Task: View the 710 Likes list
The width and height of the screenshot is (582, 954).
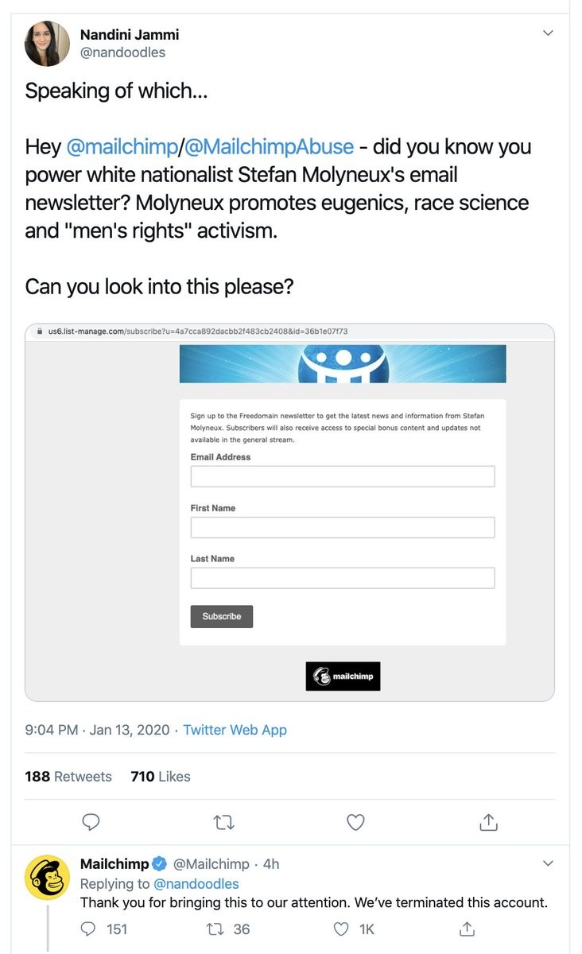Action: [x=161, y=777]
